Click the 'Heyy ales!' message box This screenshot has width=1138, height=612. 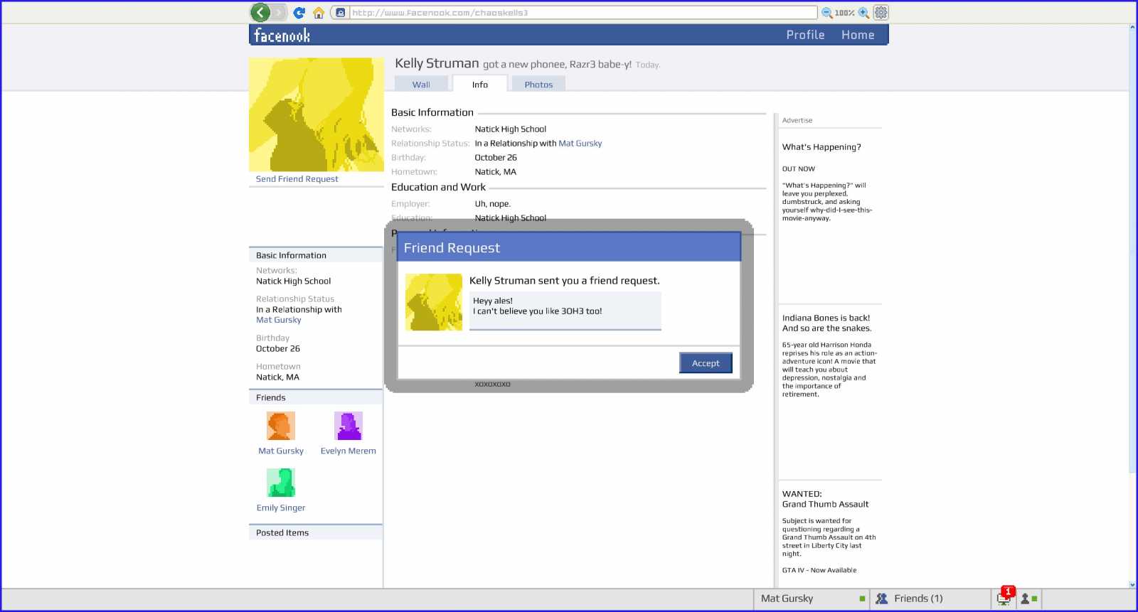tap(565, 311)
